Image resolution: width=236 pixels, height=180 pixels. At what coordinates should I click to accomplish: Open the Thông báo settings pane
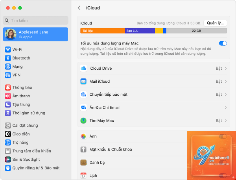tap(35, 87)
